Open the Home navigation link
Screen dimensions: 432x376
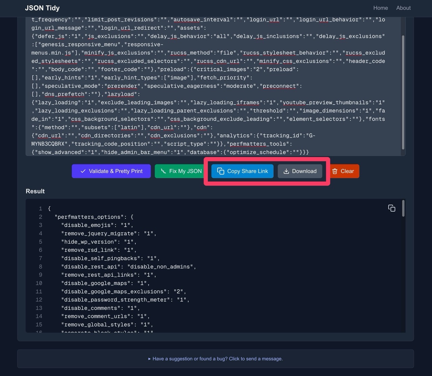pyautogui.click(x=380, y=8)
